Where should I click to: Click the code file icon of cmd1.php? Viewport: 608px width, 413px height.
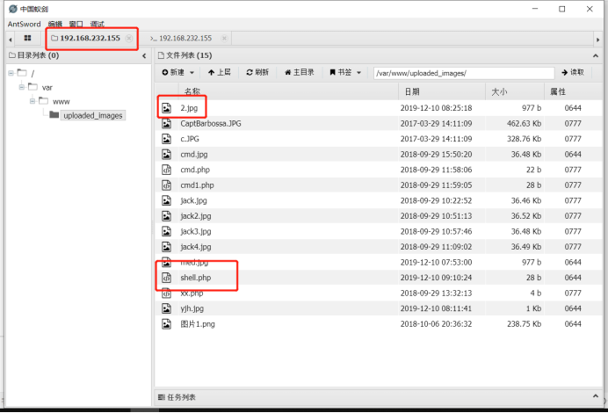[166, 185]
